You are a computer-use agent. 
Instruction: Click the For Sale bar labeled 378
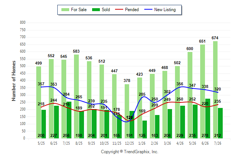coord(127,111)
